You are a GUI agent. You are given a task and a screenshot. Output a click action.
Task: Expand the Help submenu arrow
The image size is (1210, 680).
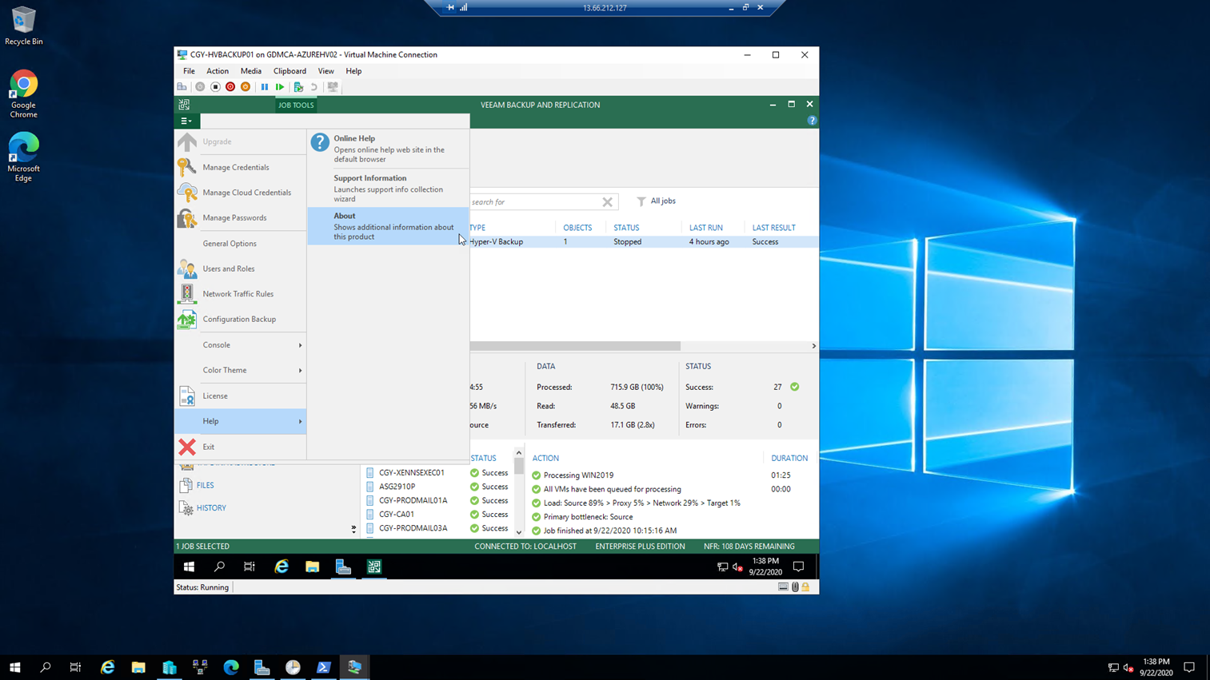tap(301, 421)
